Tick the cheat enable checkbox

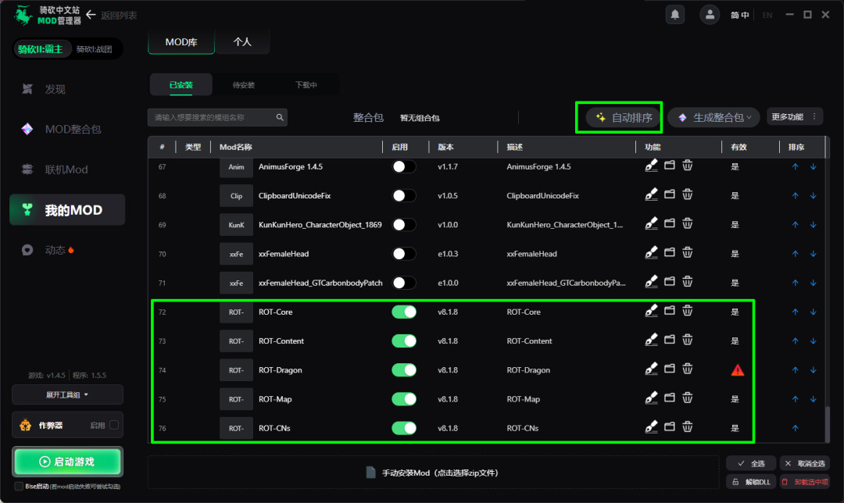point(114,425)
